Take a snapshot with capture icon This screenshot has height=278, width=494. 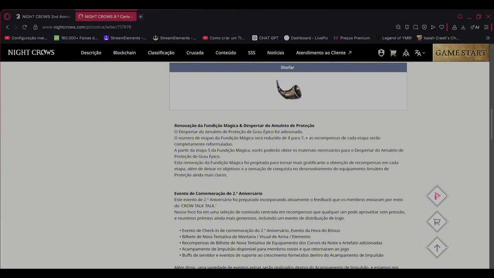[416, 27]
